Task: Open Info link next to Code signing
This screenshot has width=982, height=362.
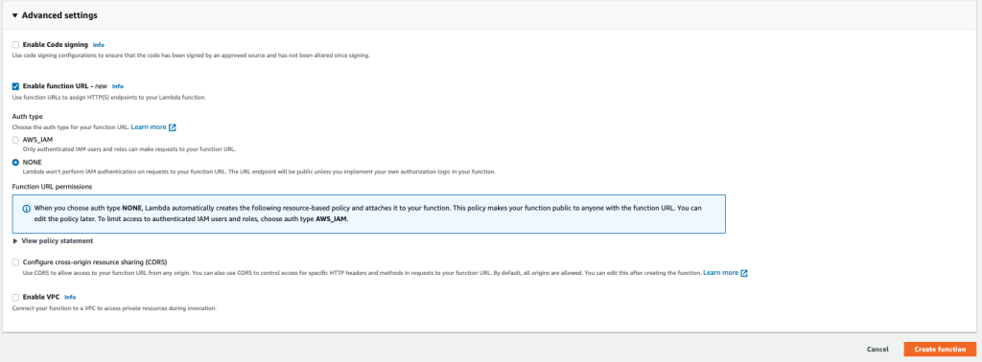Action: (99, 45)
